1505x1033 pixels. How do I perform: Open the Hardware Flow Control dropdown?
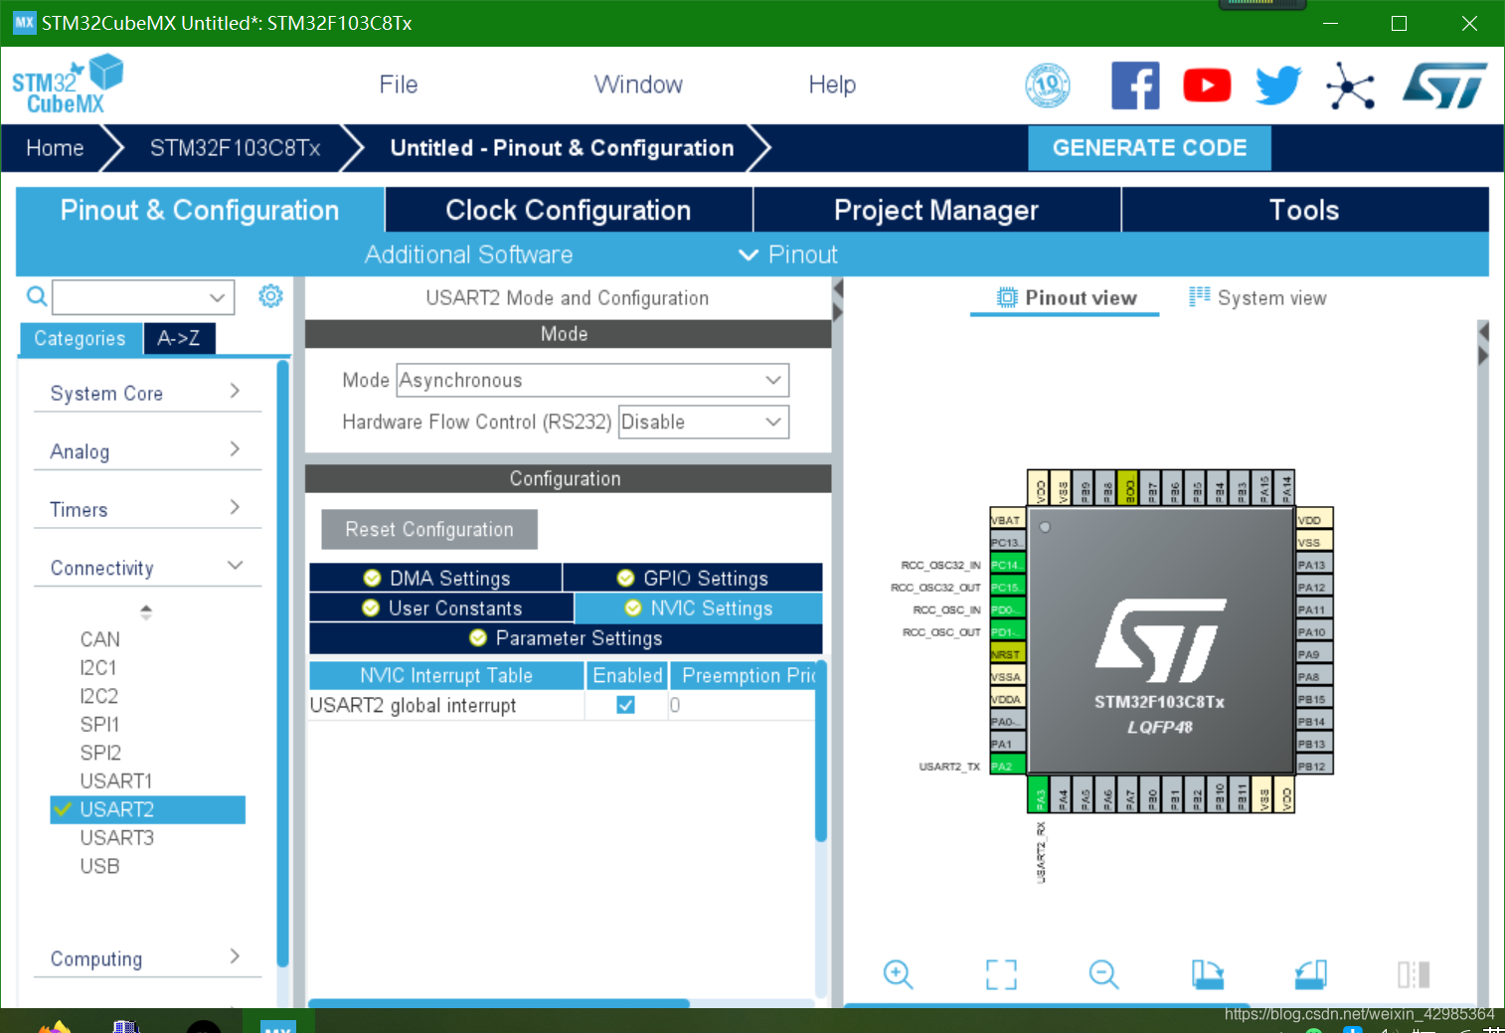[704, 422]
